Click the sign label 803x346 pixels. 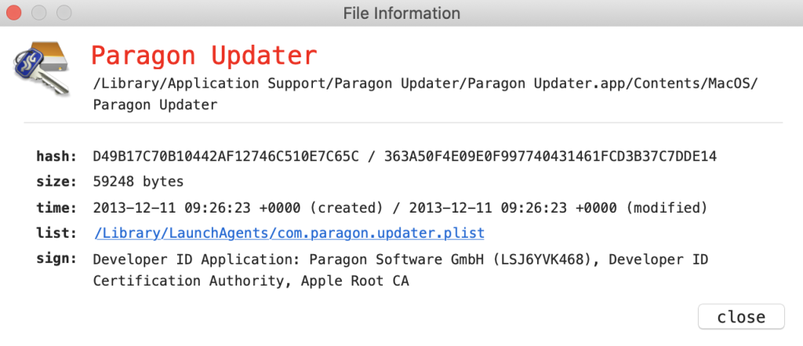pyautogui.click(x=56, y=259)
